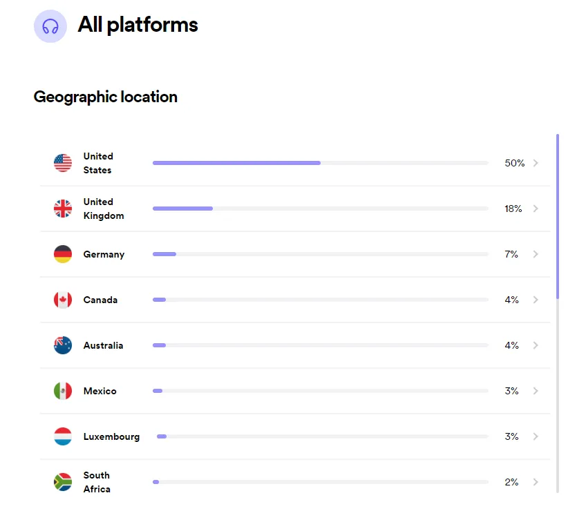
Task: Click the vertical scrollbar of the list
Action: point(558,314)
